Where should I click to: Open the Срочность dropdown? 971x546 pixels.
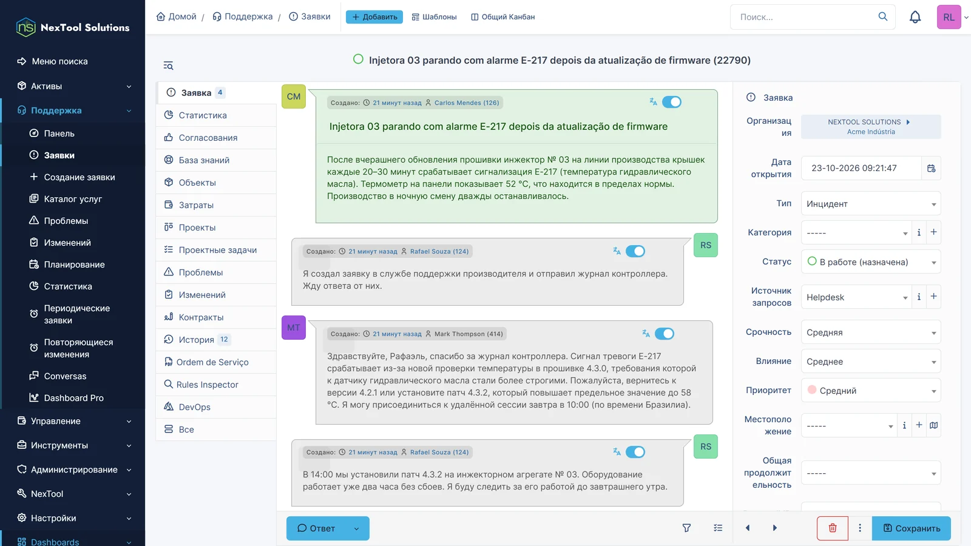[x=871, y=332]
